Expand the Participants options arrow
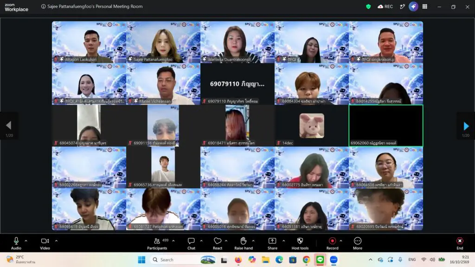The width and height of the screenshot is (475, 267). pyautogui.click(x=173, y=241)
